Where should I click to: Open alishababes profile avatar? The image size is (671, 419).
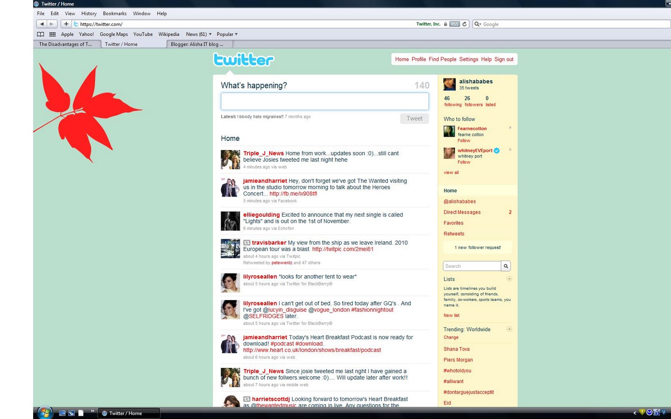(x=450, y=84)
